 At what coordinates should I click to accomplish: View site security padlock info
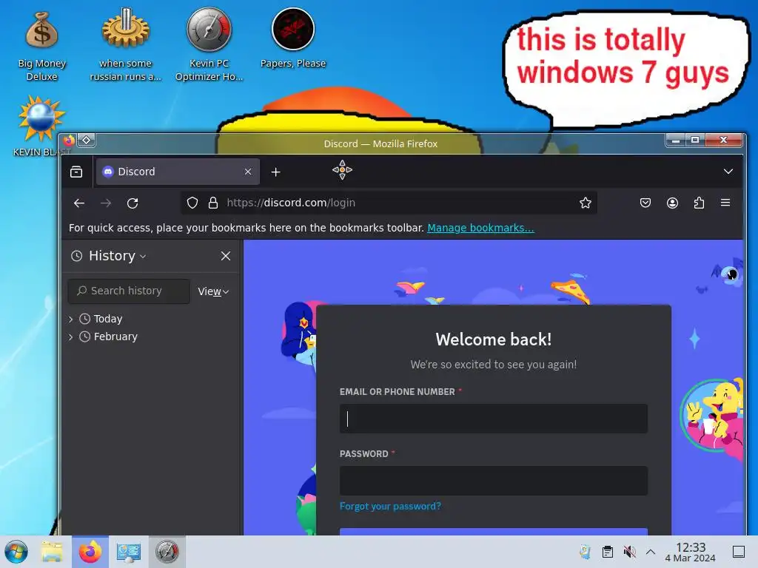coord(212,203)
